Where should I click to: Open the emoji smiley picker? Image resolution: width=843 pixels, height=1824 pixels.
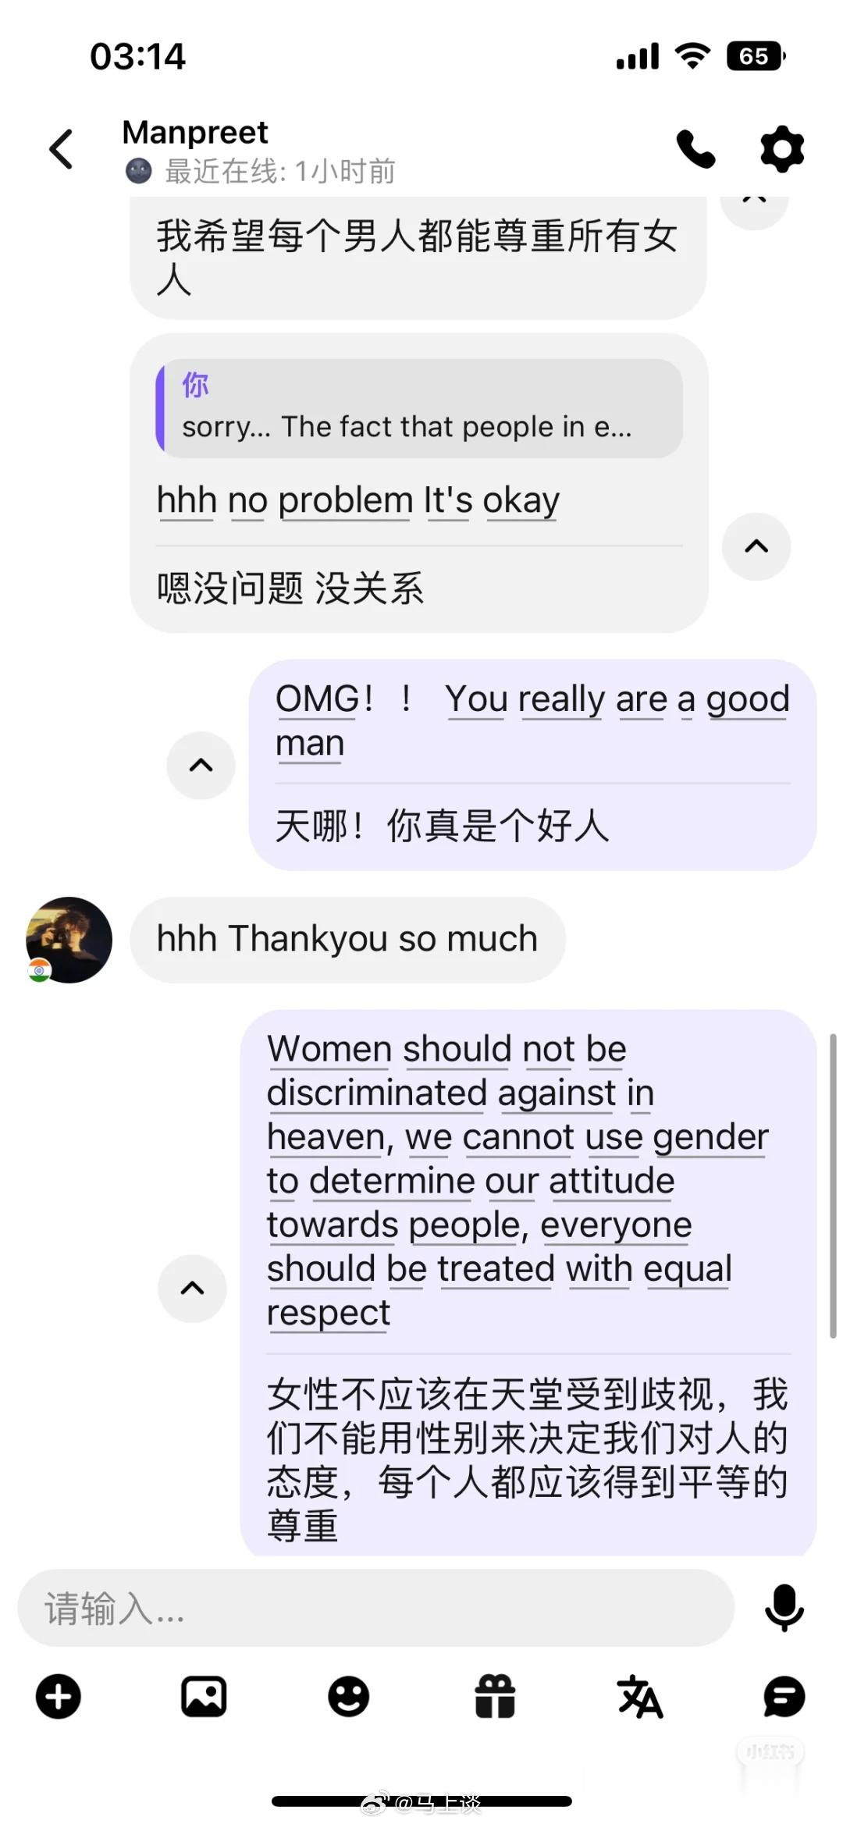coord(349,1696)
